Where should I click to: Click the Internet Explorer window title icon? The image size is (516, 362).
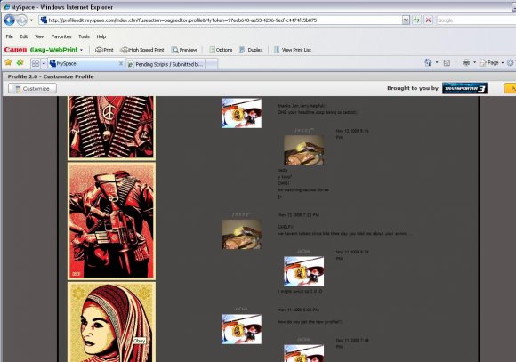6,7
